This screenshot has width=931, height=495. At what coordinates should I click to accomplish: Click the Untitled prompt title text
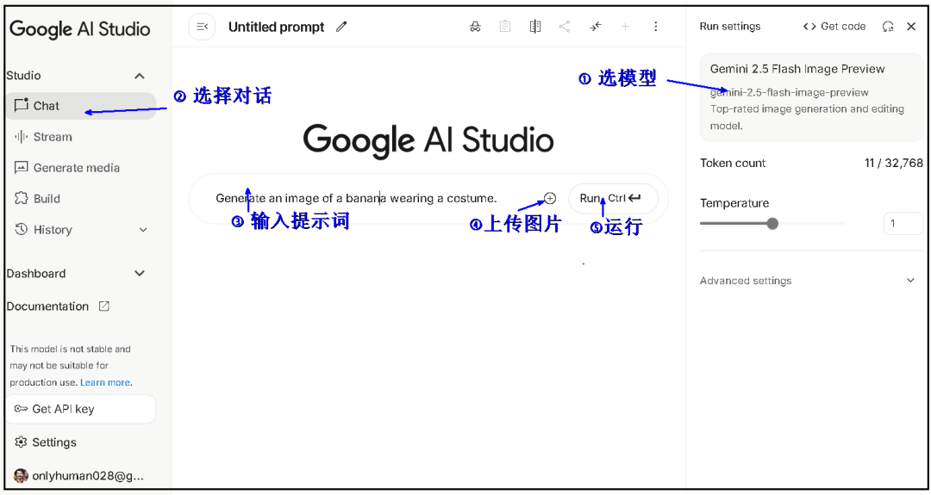click(x=276, y=27)
